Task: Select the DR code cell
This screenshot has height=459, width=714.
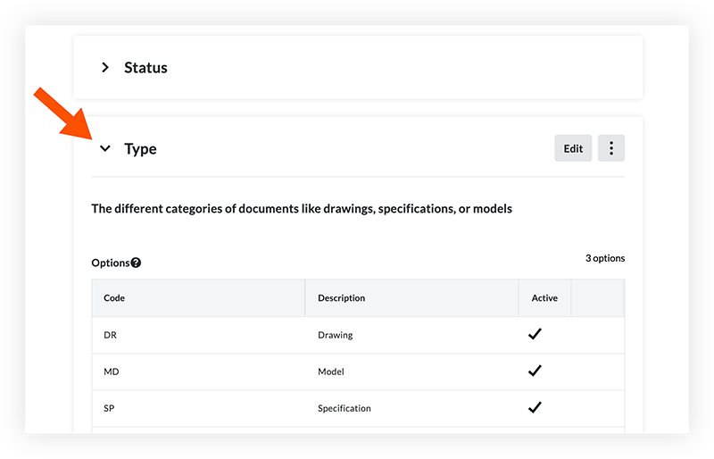Action: [111, 336]
